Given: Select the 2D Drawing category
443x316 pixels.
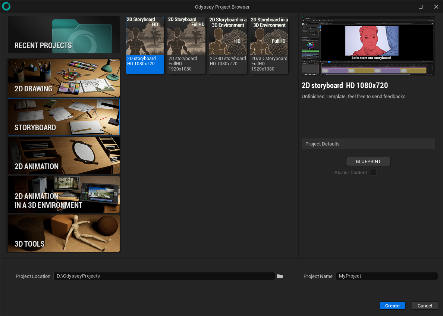Looking at the screenshot, I should (63, 78).
